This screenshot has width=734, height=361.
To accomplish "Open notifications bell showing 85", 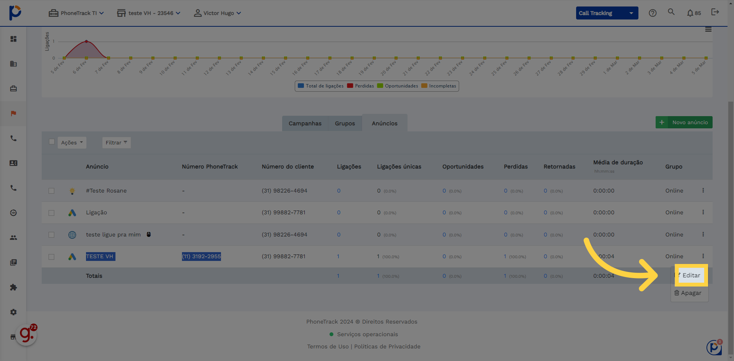I will coord(694,13).
